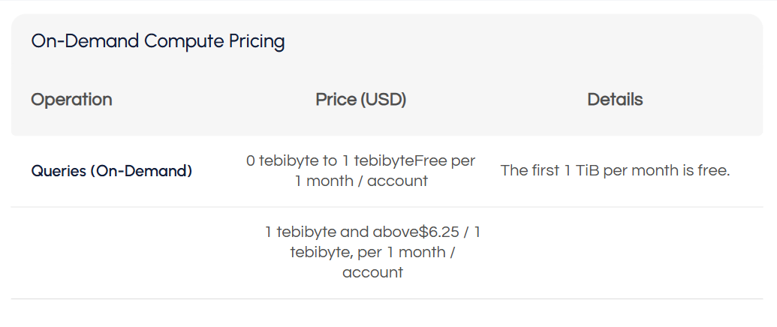Select the Operation column header

[71, 100]
